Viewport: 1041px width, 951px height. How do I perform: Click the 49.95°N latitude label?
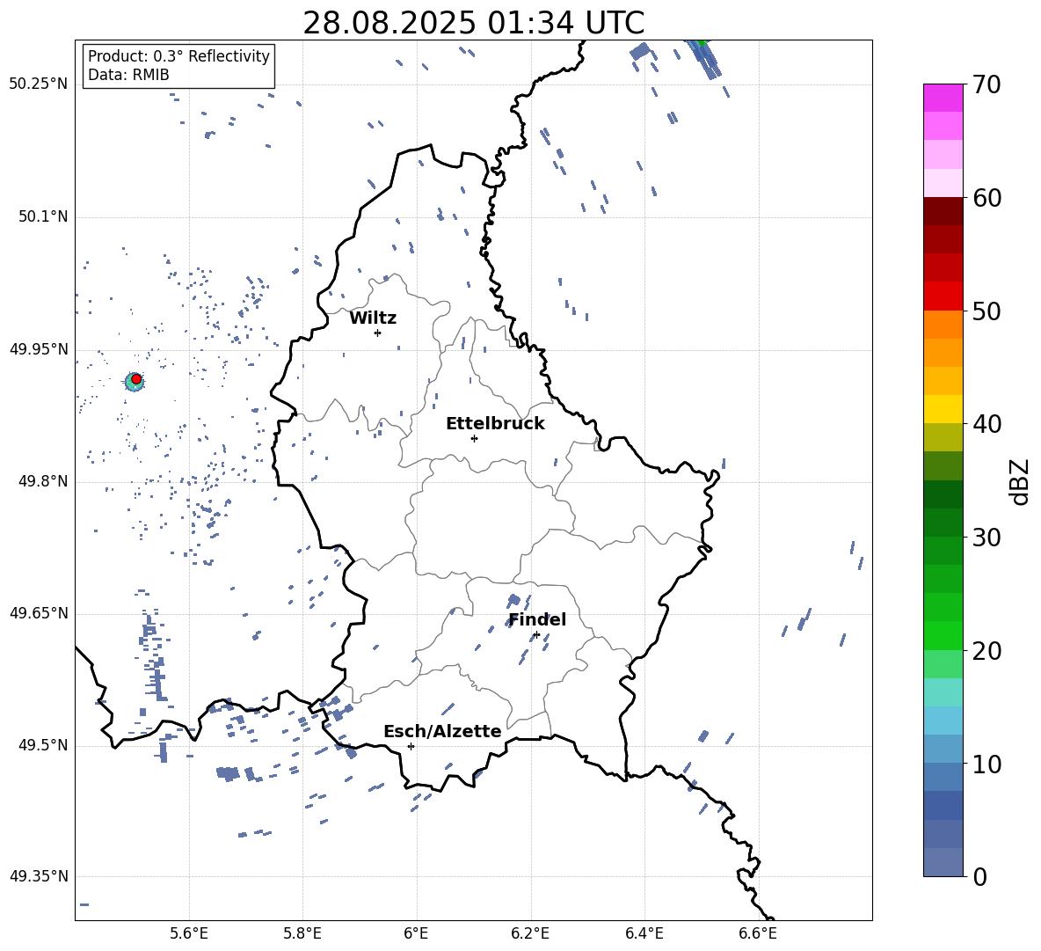pyautogui.click(x=39, y=349)
